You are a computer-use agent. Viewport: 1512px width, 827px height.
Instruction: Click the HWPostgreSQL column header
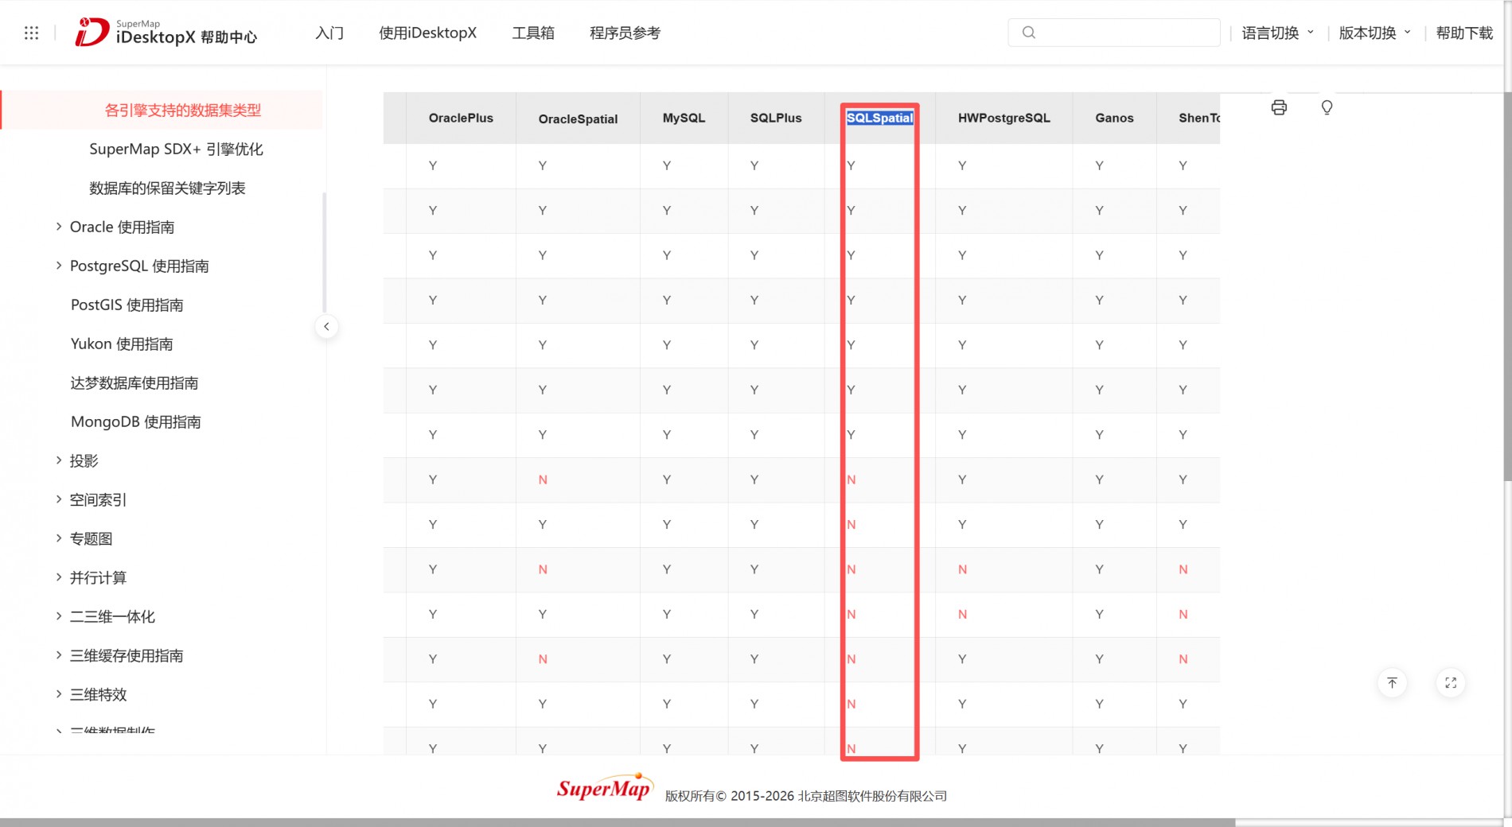(1003, 118)
